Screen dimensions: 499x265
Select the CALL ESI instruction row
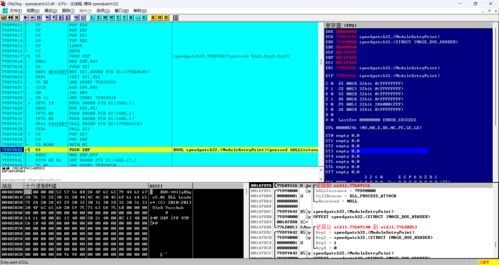159,129
